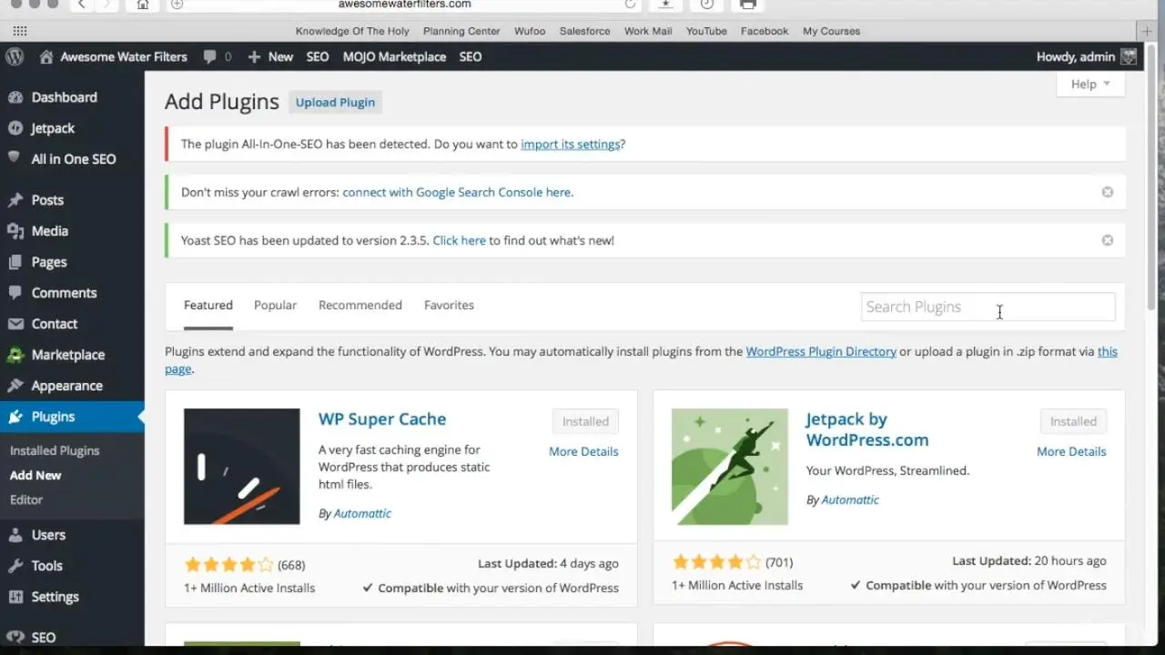Click 'Last Updated: 20 hours ago' text
The image size is (1165, 655).
coord(1029,561)
